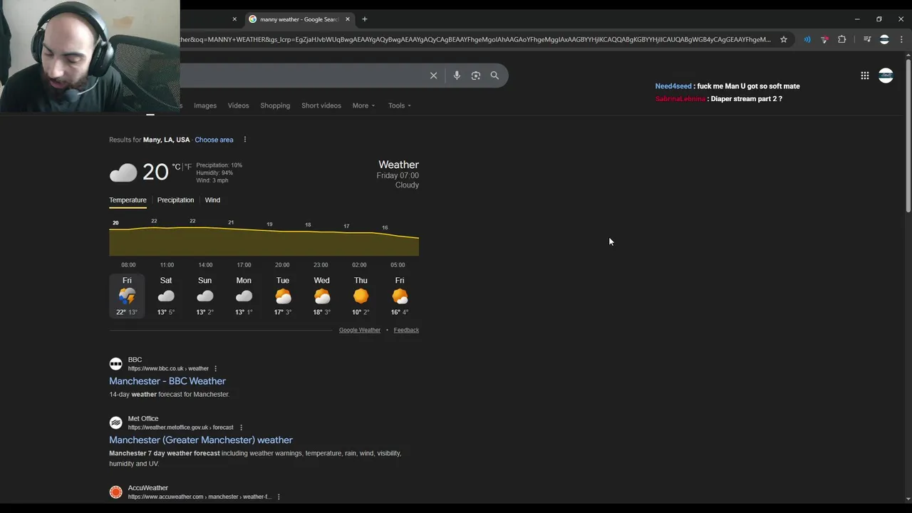Click the Feedback link under the forecast
This screenshot has width=912, height=513.
coord(406,330)
